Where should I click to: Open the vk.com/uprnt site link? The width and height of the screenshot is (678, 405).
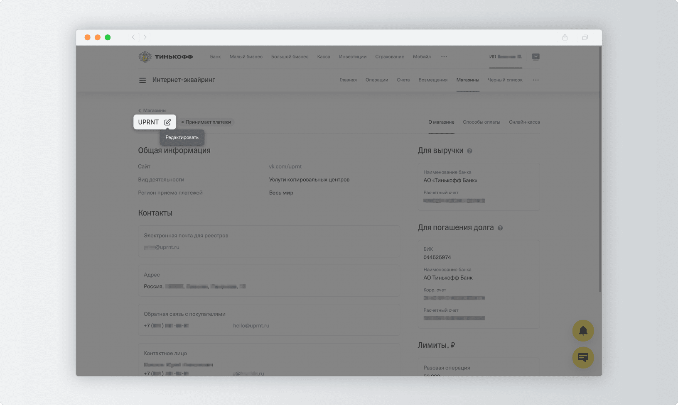coord(285,166)
